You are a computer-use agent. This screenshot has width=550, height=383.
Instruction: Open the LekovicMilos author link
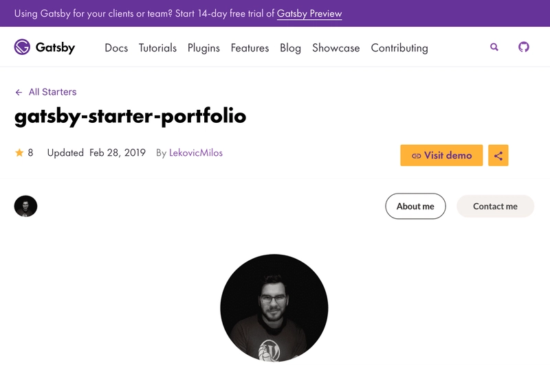[196, 152]
